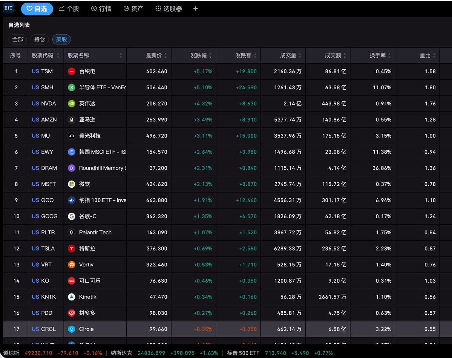The height and width of the screenshot is (358, 452).
Task: Select the 美股 filter pill
Action: click(61, 39)
